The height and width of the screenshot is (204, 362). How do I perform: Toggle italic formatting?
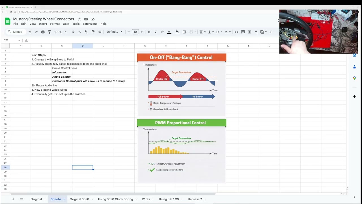[x=156, y=32]
